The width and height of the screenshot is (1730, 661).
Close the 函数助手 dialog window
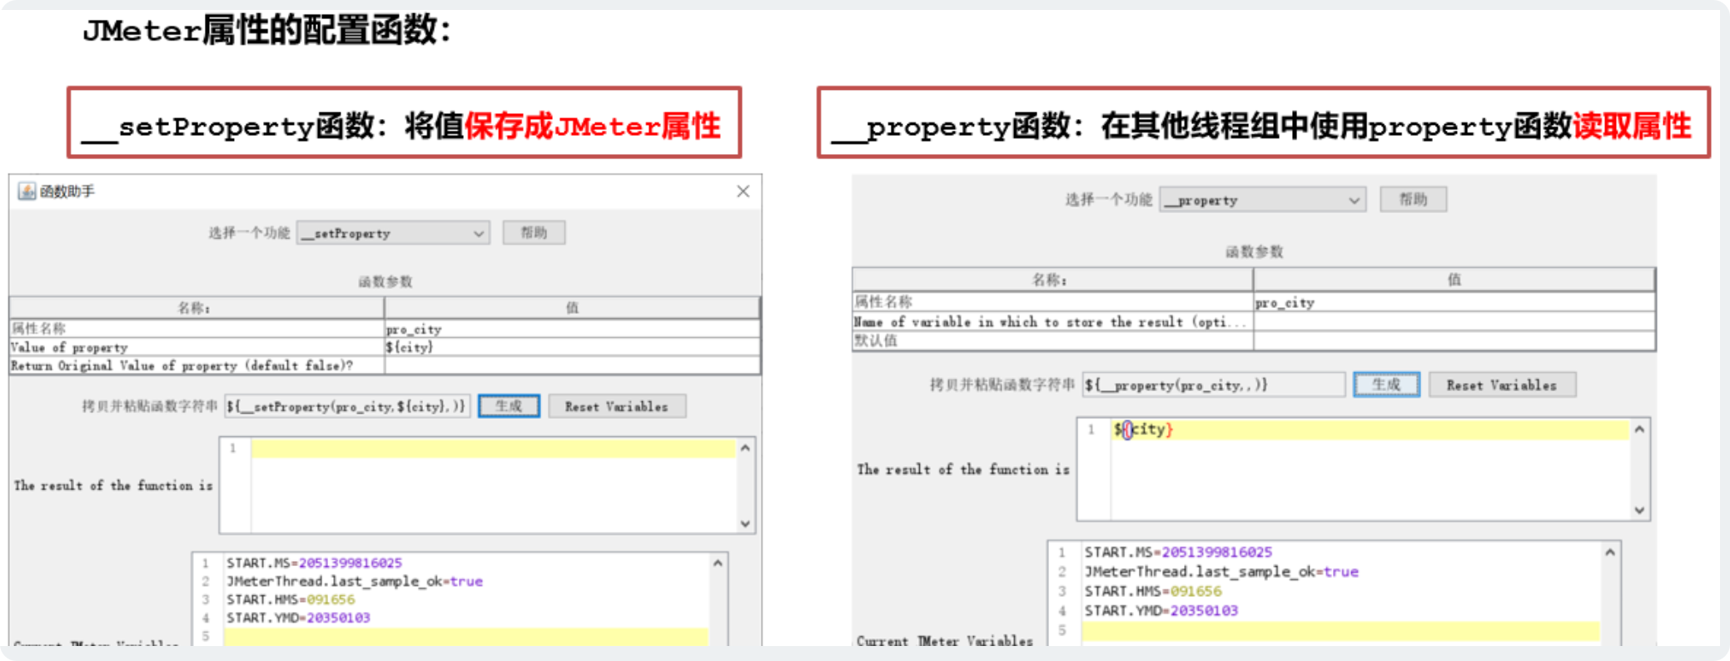coord(743,191)
